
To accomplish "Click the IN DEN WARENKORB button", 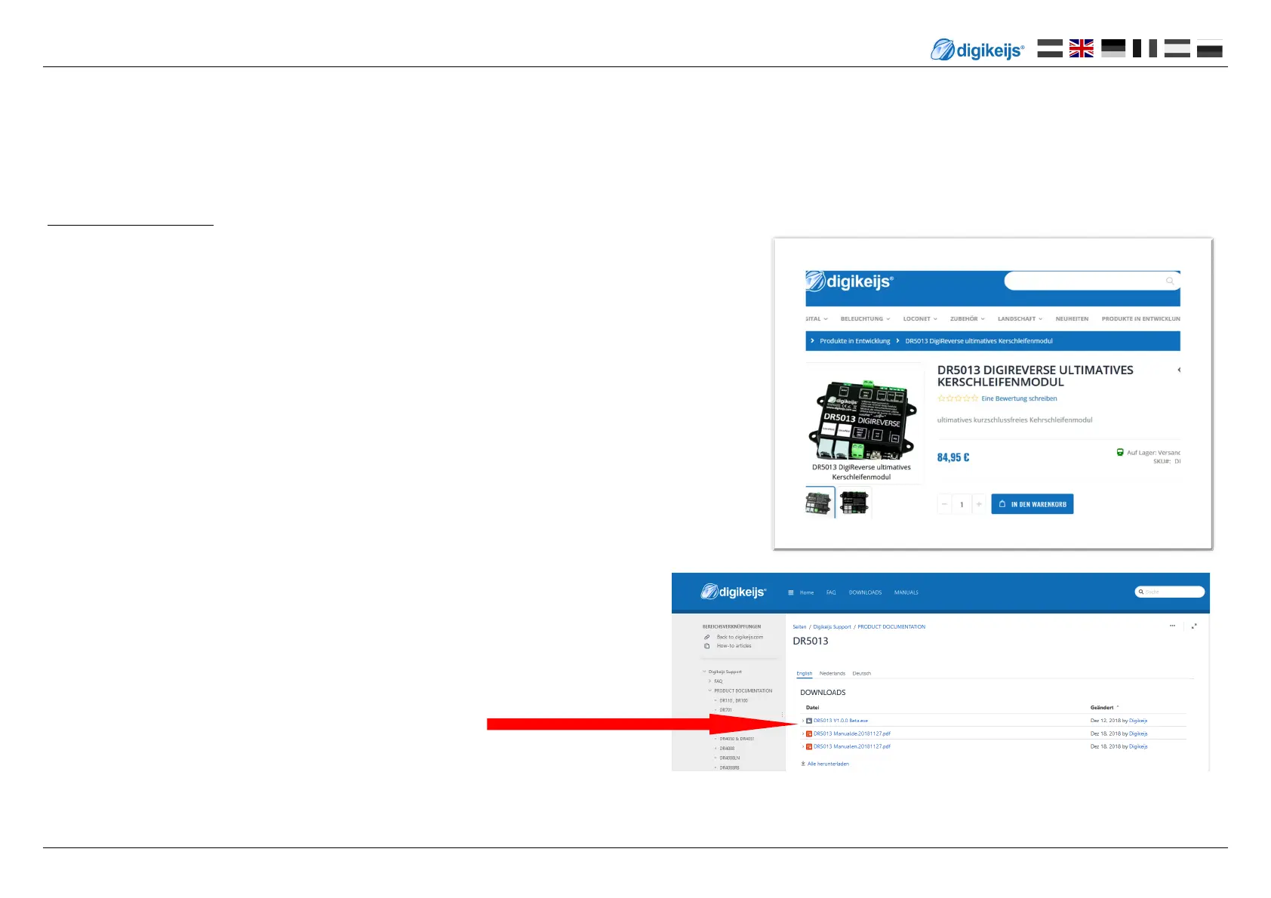I will point(1032,504).
